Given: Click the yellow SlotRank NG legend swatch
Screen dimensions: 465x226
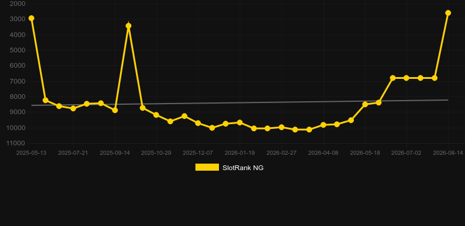Looking at the screenshot, I should click(x=207, y=167).
